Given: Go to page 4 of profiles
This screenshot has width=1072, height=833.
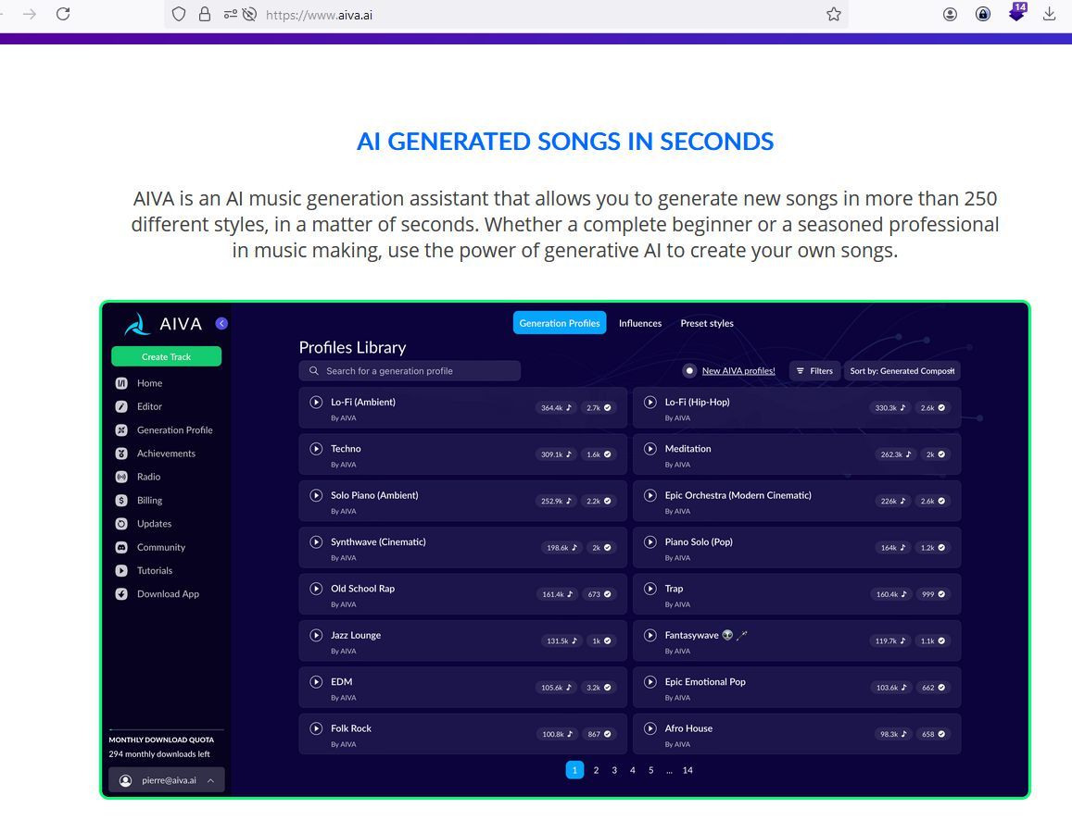Looking at the screenshot, I should click(633, 770).
